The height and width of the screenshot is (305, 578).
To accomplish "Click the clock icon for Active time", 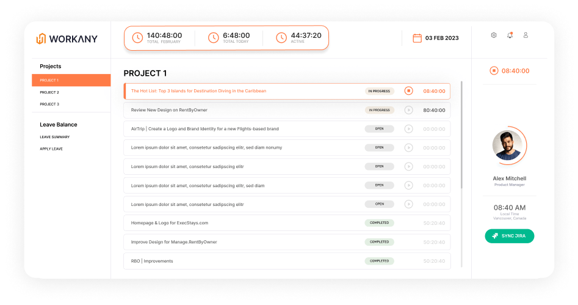I will pyautogui.click(x=281, y=38).
